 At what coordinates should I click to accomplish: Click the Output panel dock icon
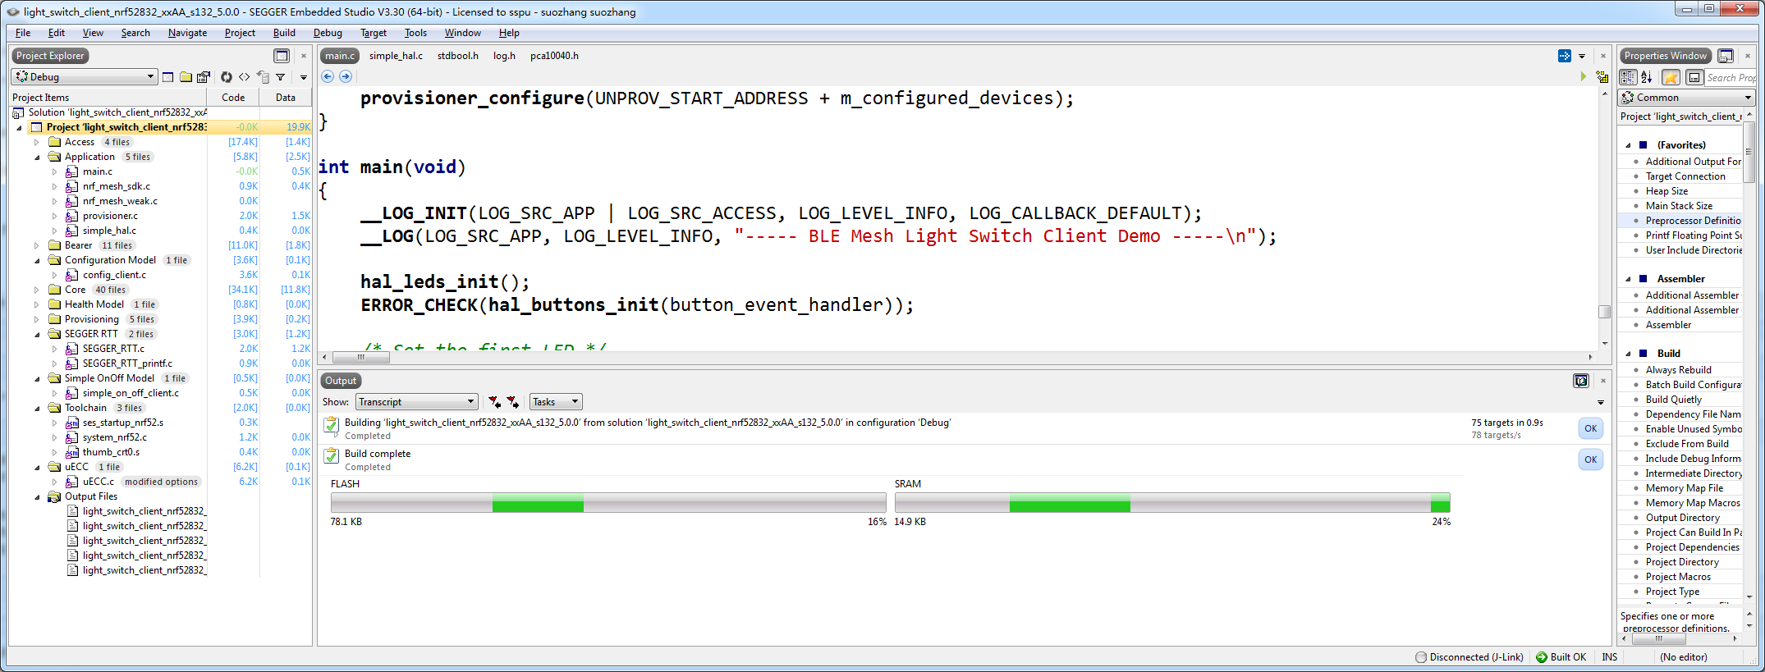pyautogui.click(x=1581, y=381)
